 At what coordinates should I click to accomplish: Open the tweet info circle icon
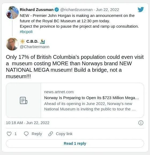(x=141, y=123)
